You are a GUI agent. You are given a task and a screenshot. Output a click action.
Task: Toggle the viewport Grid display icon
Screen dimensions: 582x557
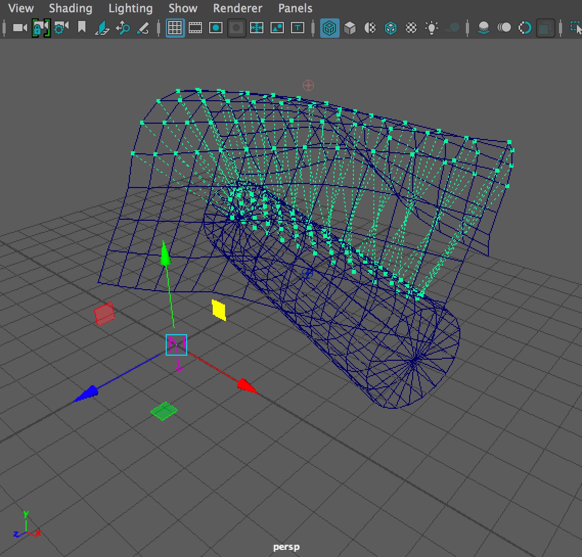click(x=175, y=28)
